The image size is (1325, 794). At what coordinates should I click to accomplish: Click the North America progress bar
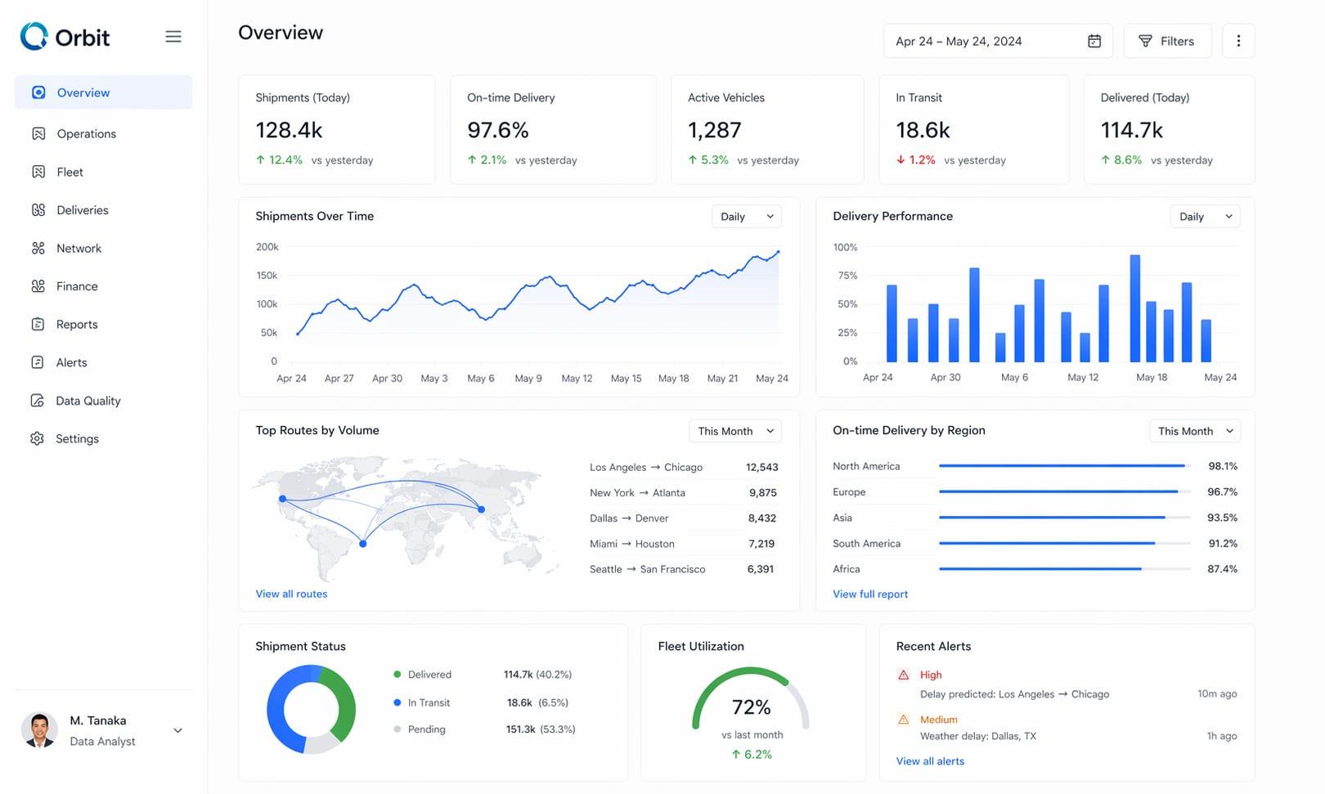tap(1065, 466)
